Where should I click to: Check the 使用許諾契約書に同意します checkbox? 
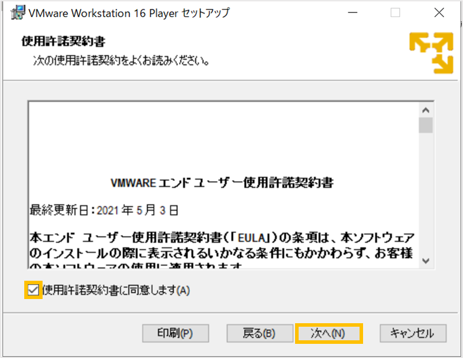pos(33,290)
